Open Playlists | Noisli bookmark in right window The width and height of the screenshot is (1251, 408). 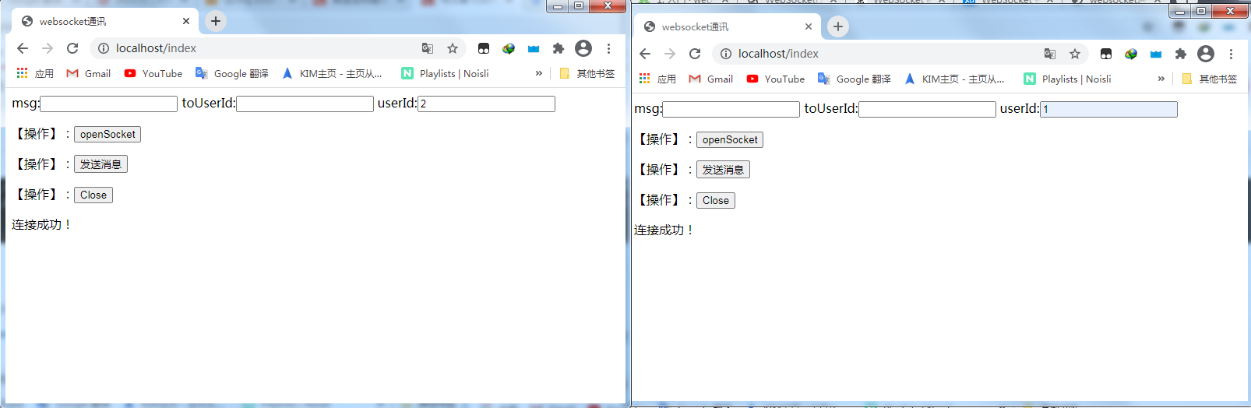tap(1067, 79)
